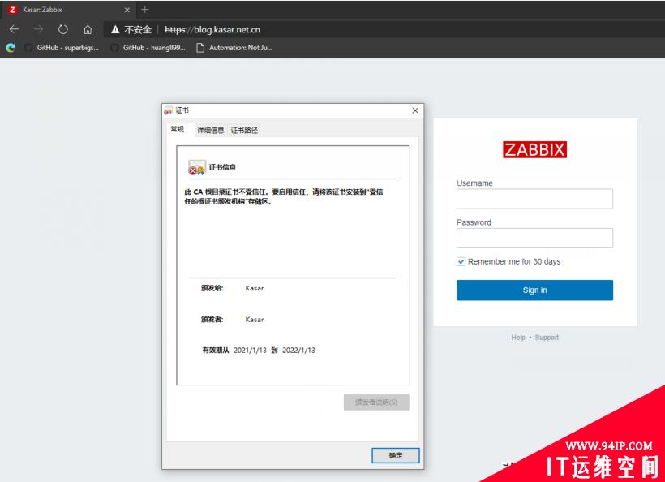Viewport: 665px width, 482px height.
Task: Select the Kasar: Zabbix browser tab
Action: coord(68,10)
